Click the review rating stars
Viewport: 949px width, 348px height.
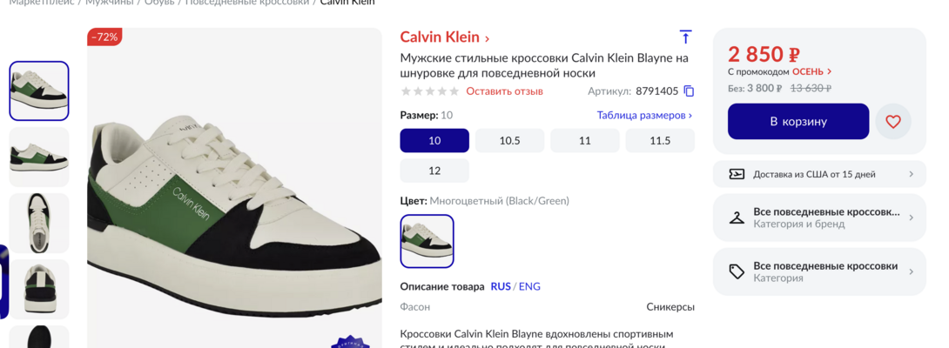[429, 91]
